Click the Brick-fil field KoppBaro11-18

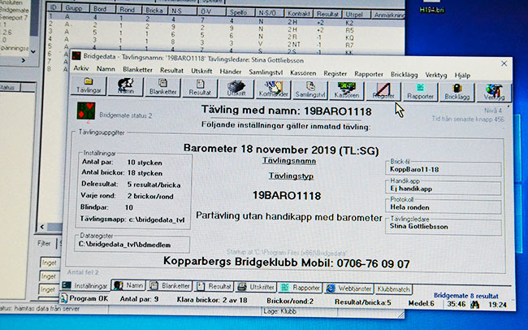tap(444, 170)
